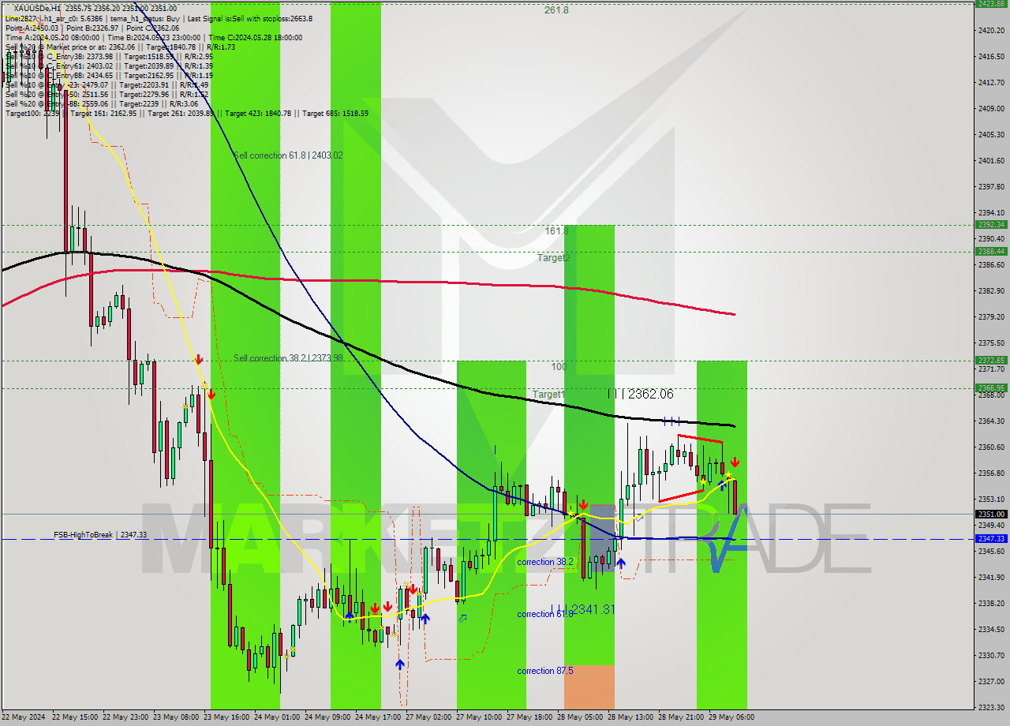
Task: Click the green 2392.34 price tag
Action: pyautogui.click(x=990, y=225)
